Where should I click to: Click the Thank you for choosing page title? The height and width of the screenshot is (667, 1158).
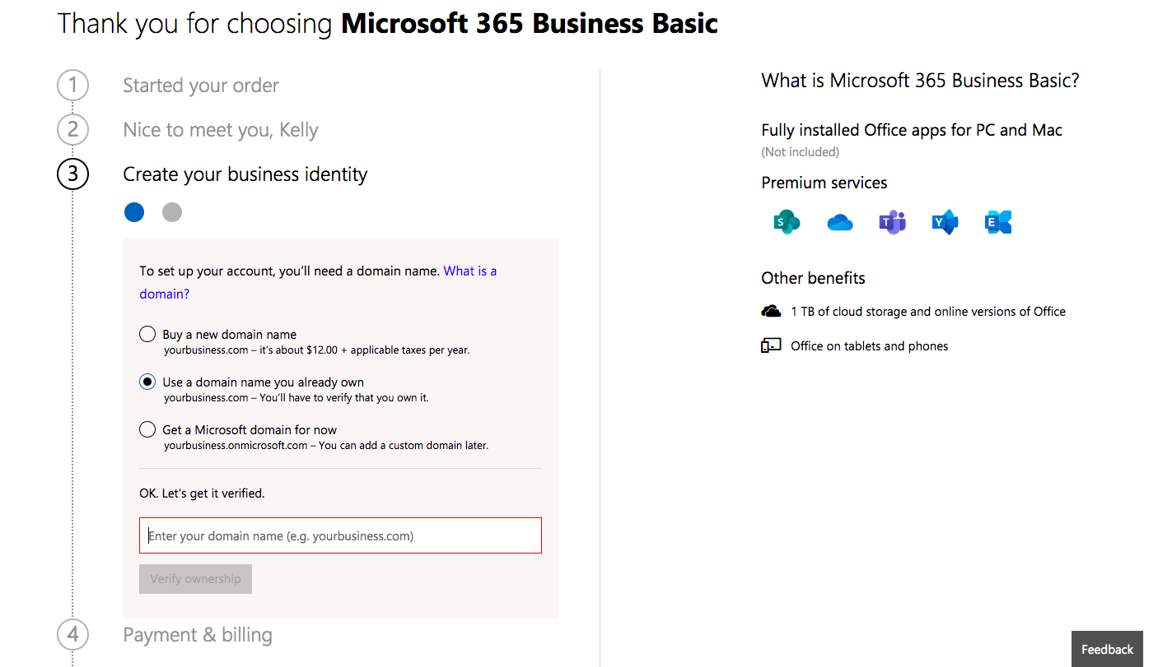(x=388, y=23)
